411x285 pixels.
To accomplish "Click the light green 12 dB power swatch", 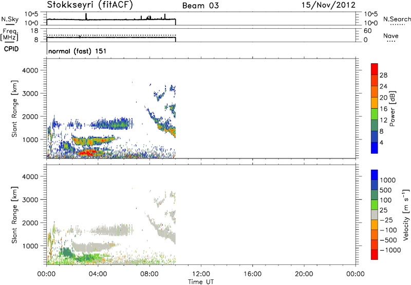I will [375, 114].
